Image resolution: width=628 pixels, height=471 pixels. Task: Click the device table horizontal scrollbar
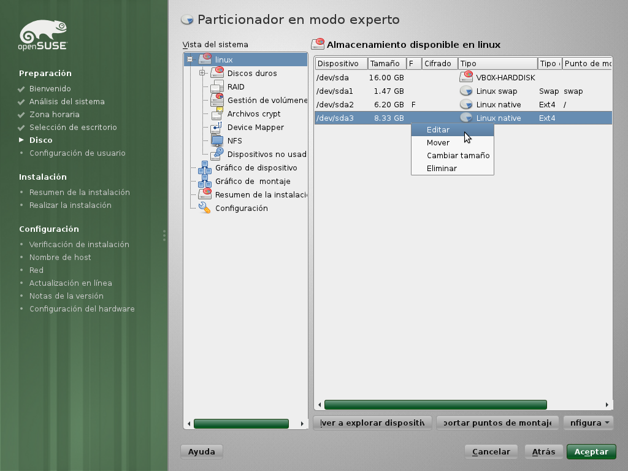[435, 405]
